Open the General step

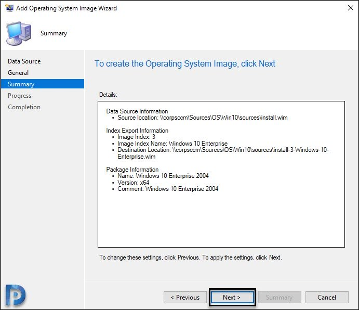[18, 73]
